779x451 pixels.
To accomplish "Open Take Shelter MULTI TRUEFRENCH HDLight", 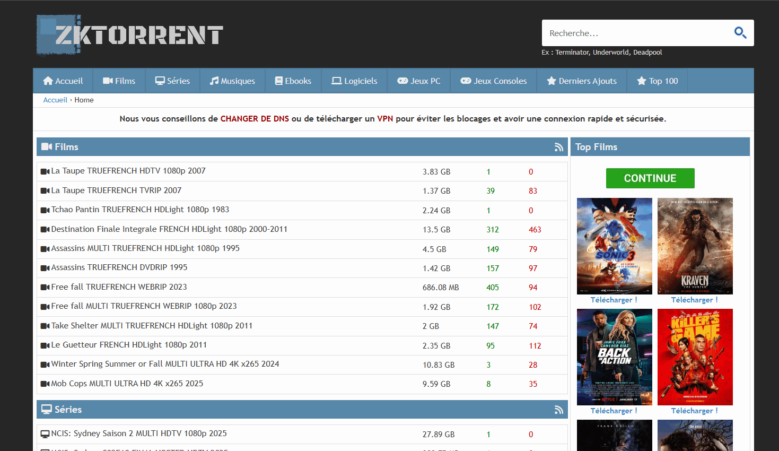I will pos(152,326).
